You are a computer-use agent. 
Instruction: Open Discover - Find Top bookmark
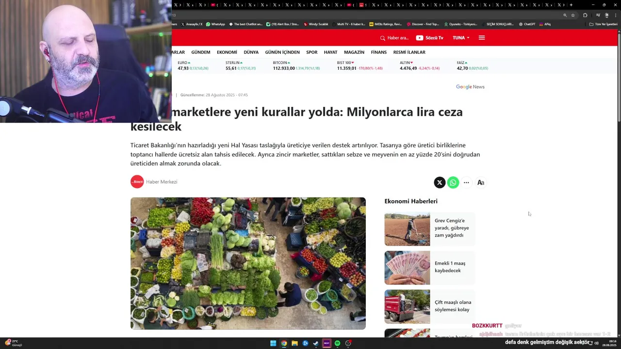tap(423, 24)
